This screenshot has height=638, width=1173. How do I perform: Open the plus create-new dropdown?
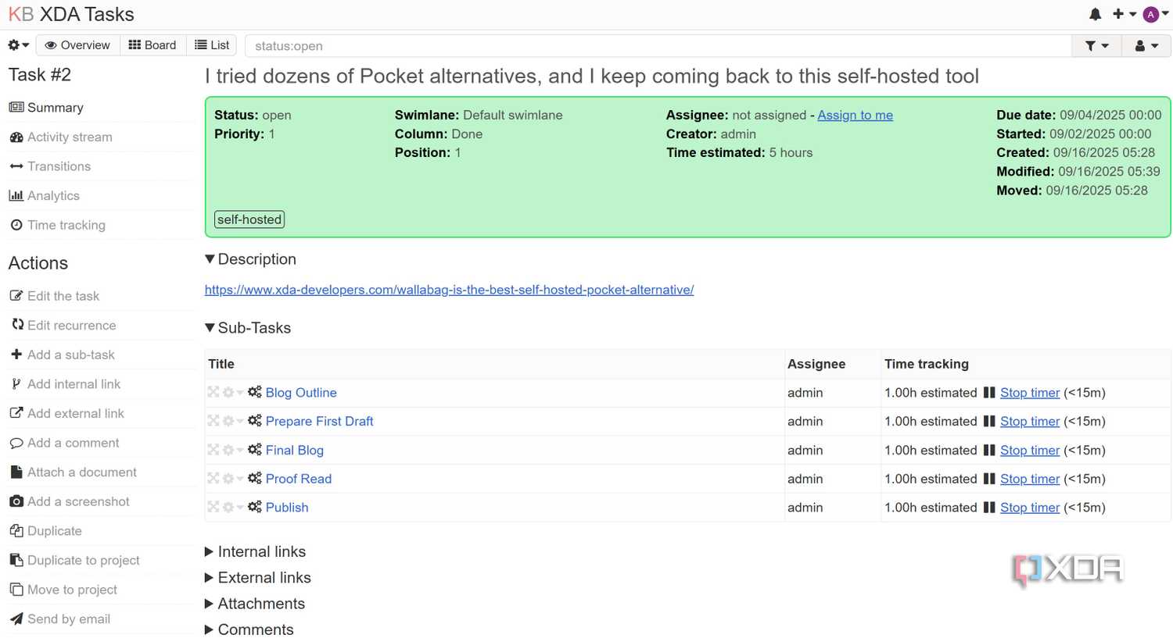coord(1124,14)
